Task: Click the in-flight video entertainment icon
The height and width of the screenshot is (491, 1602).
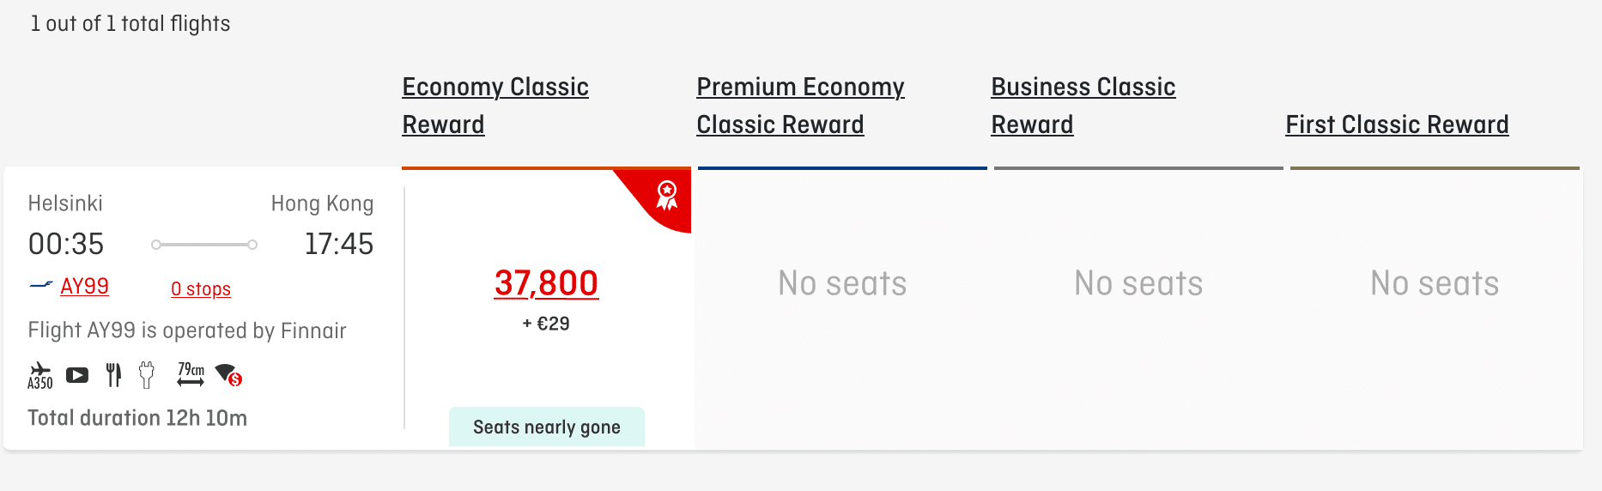Action: [x=77, y=375]
